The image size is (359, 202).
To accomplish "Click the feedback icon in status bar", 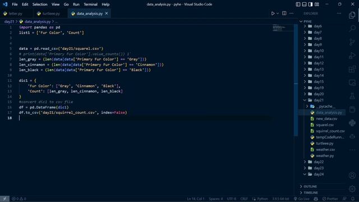I will (x=344, y=199).
